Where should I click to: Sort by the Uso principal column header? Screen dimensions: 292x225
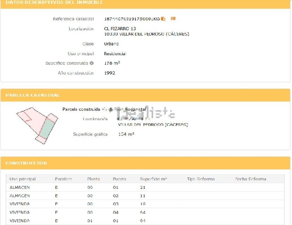coord(23,179)
